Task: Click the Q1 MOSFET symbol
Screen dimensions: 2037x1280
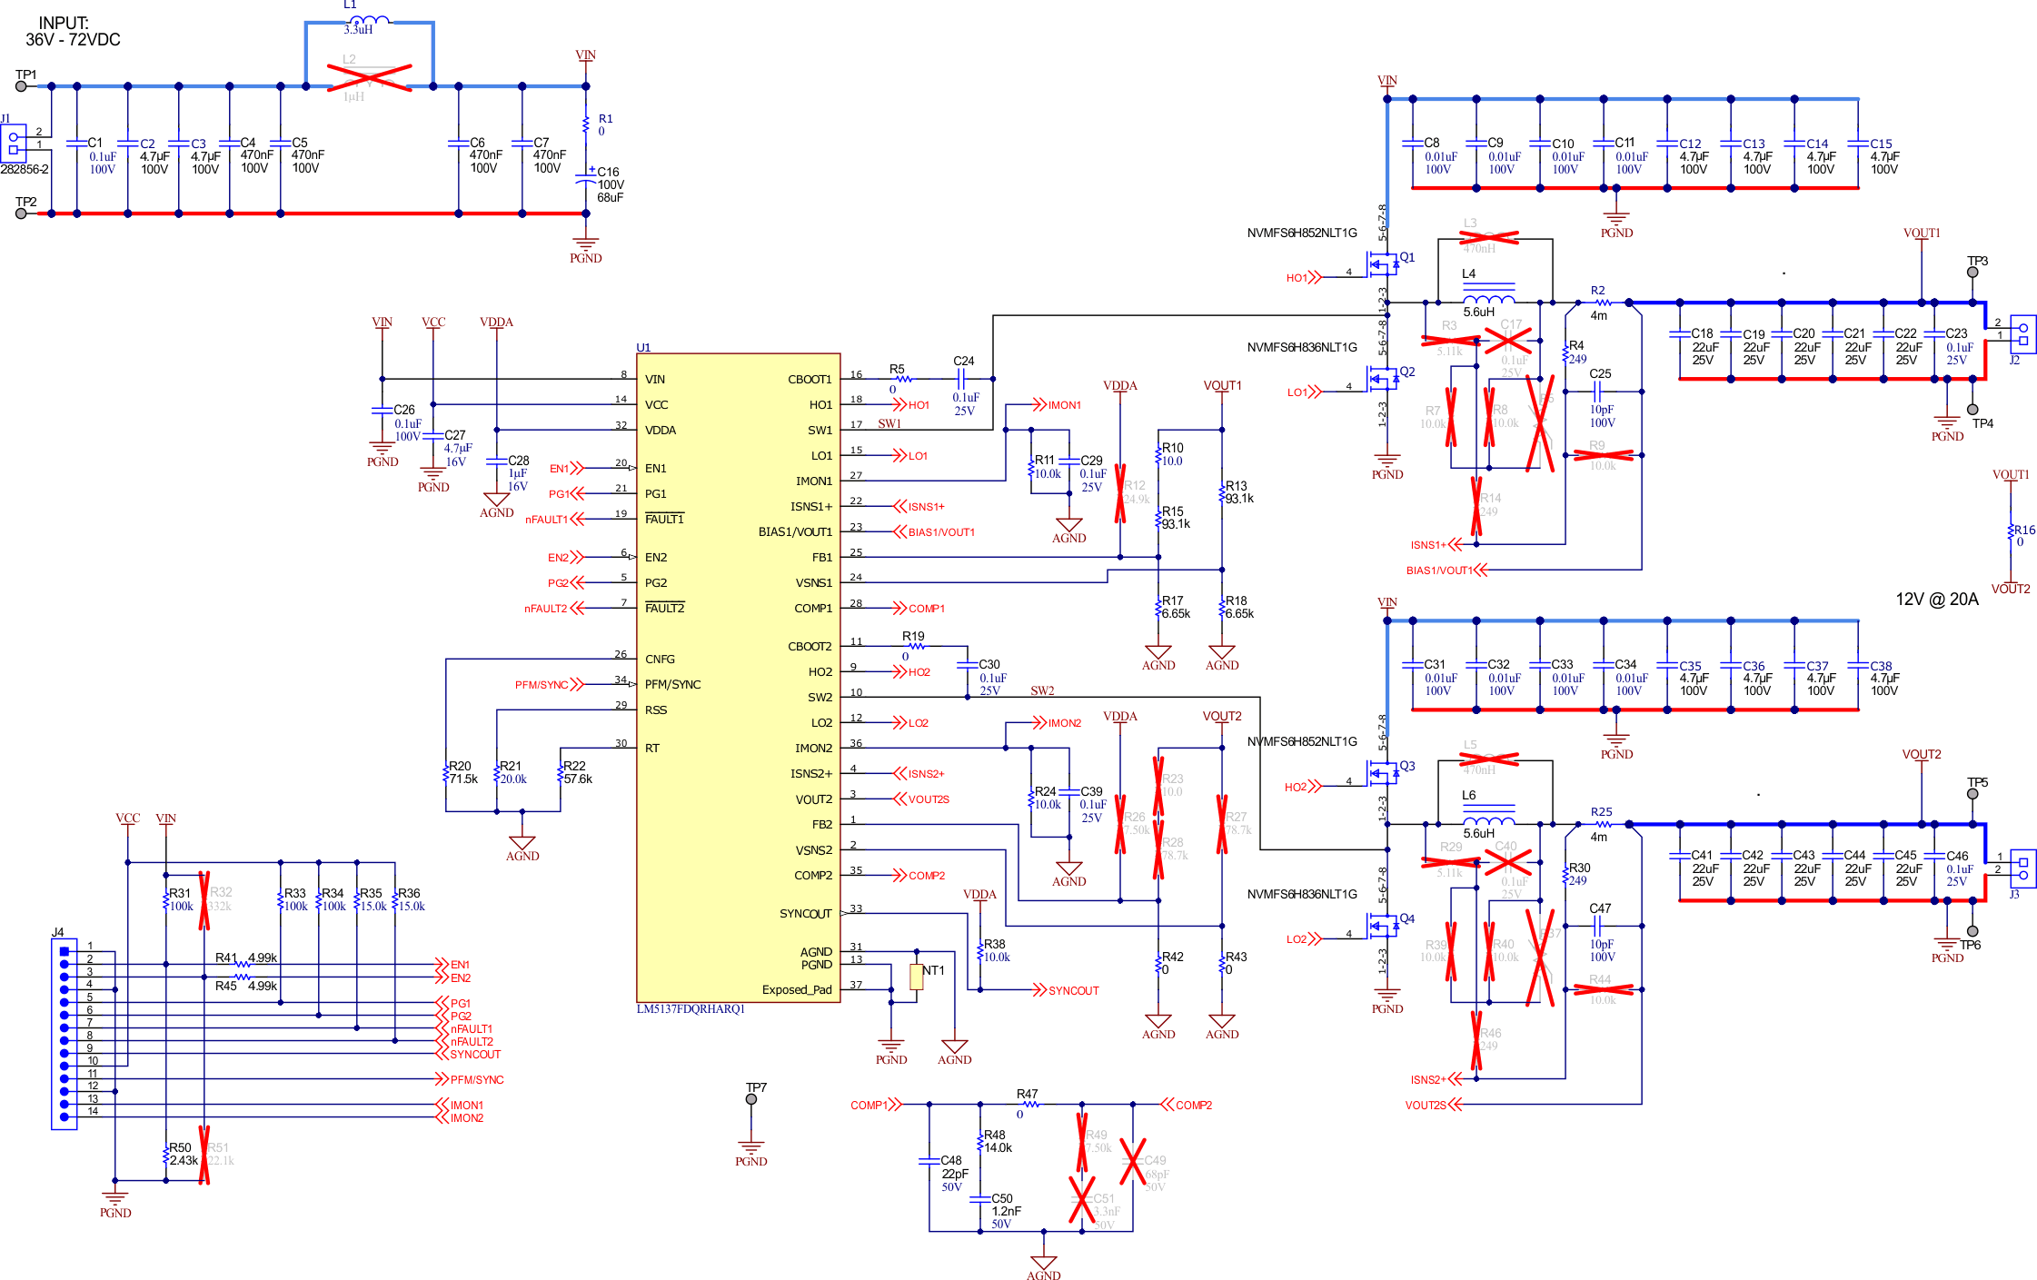Action: [x=1385, y=264]
